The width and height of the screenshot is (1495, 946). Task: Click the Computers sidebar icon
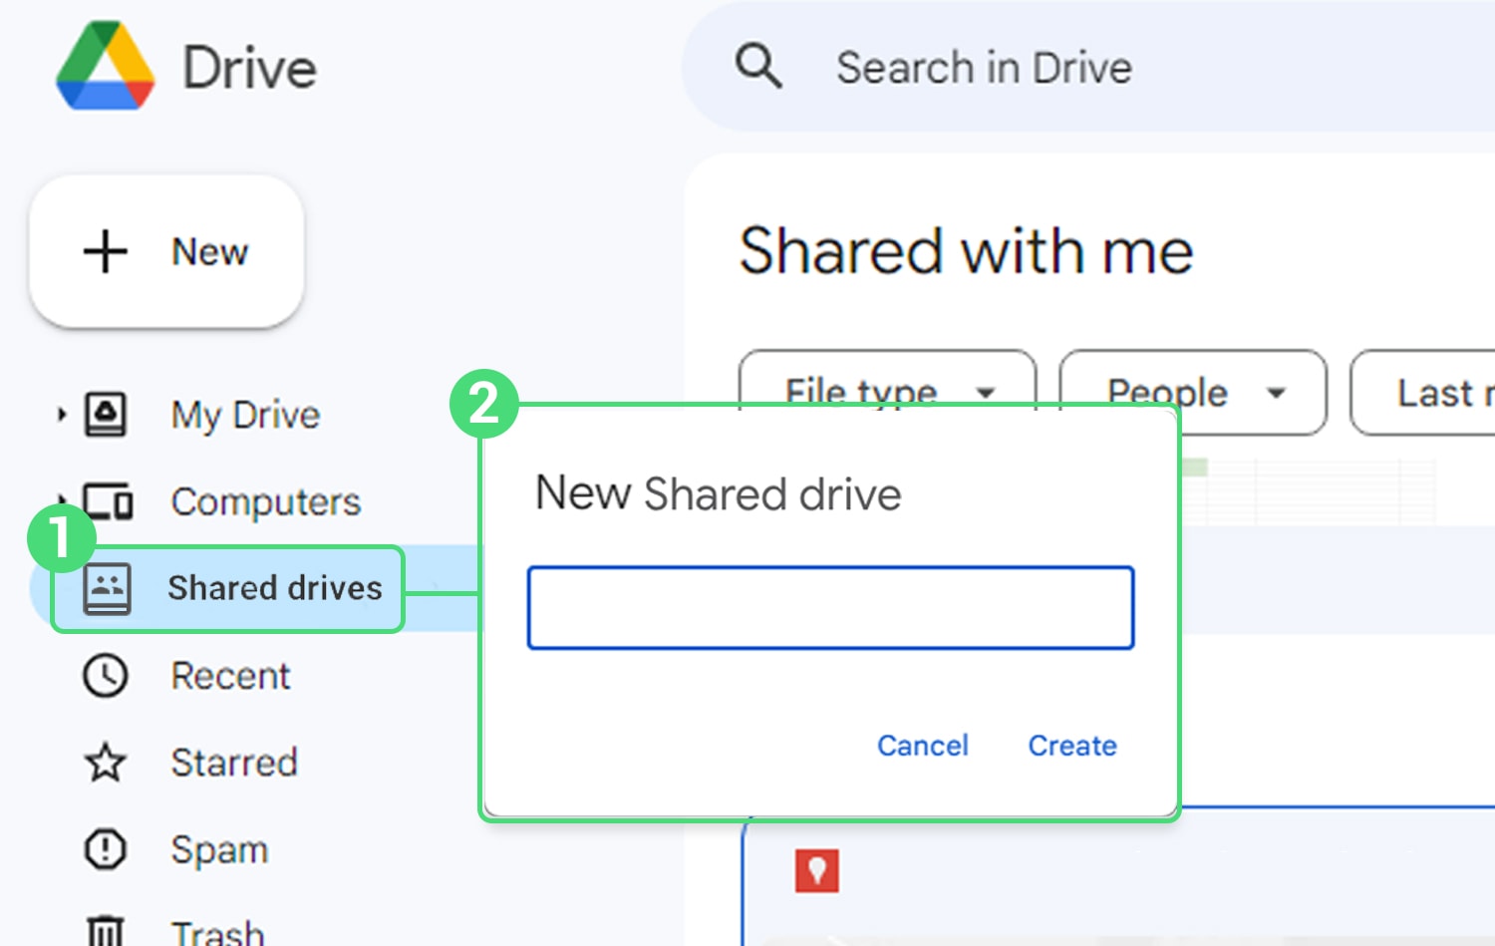click(x=105, y=501)
